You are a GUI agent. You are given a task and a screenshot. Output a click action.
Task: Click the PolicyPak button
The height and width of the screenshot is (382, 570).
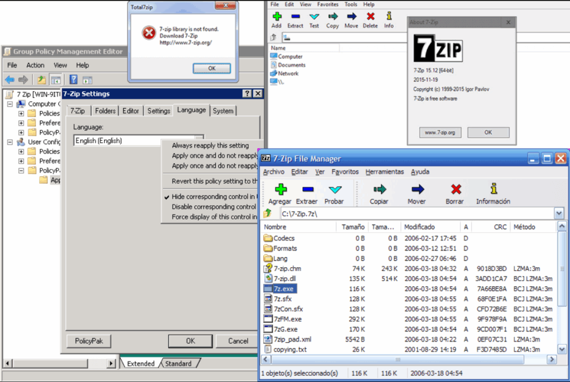(x=89, y=341)
